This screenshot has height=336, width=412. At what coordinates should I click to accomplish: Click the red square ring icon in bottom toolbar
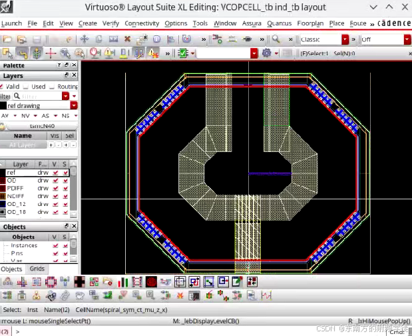pos(51,282)
